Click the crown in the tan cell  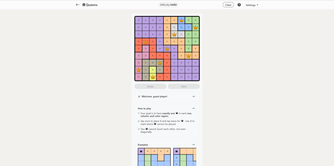[x=160, y=63]
